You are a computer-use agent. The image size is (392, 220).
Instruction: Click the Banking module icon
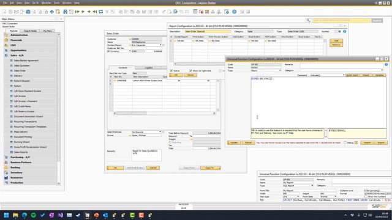(x=6, y=167)
